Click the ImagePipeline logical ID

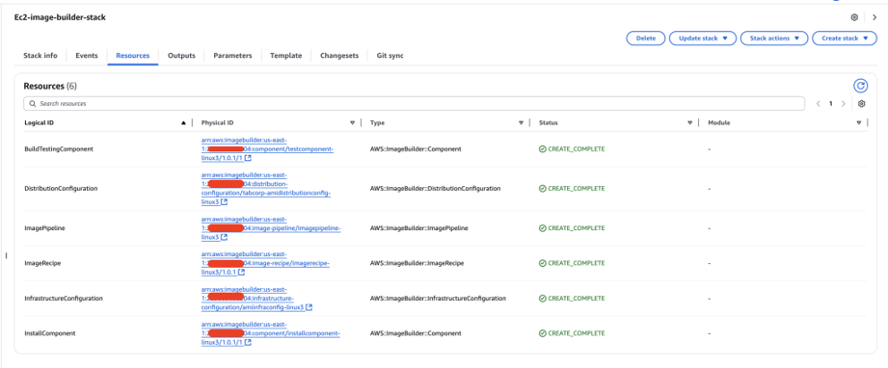44,227
